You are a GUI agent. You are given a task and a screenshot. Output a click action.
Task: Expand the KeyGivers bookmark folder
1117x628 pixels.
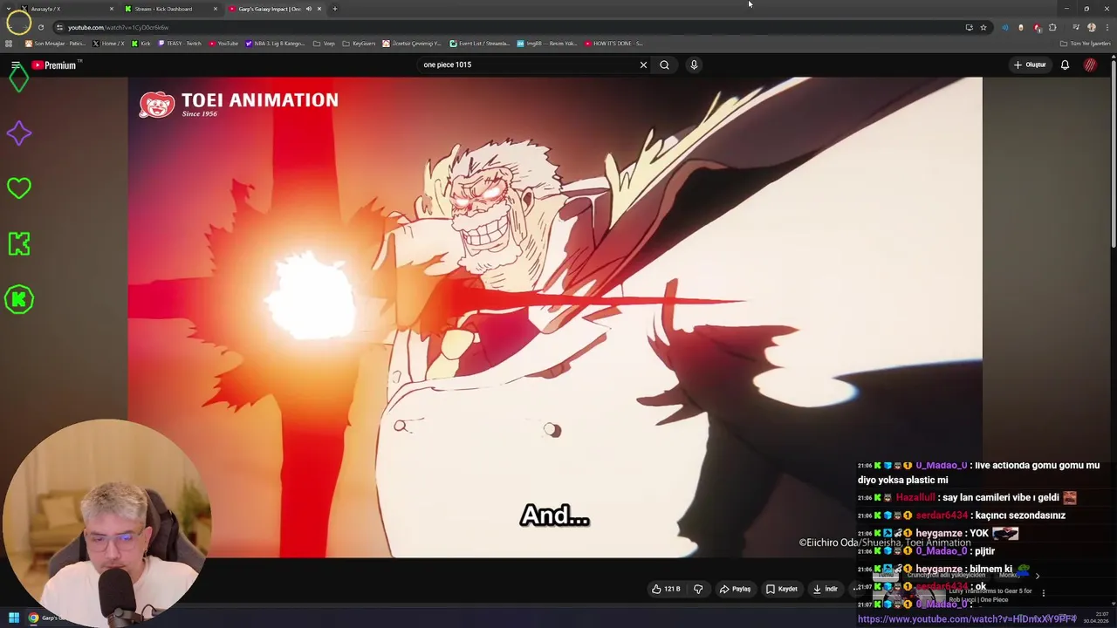click(359, 43)
